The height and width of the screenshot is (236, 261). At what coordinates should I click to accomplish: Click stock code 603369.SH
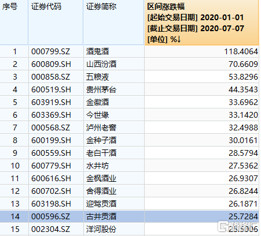51,115
